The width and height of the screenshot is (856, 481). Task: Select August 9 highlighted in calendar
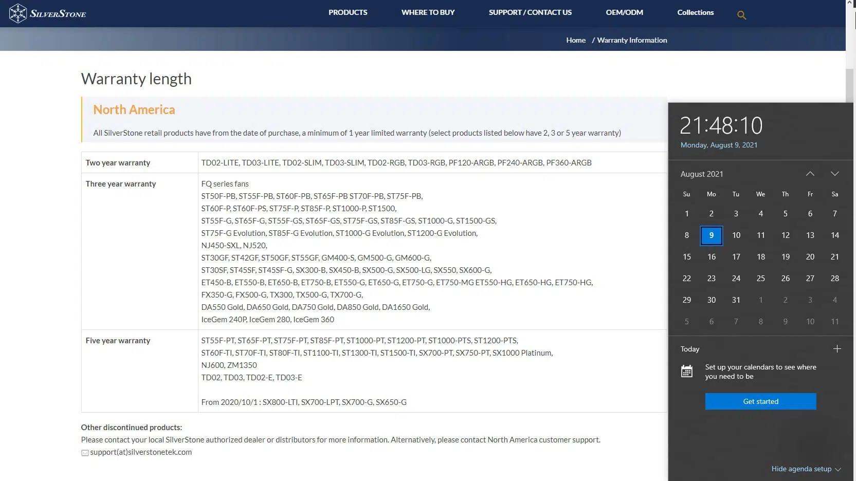712,235
